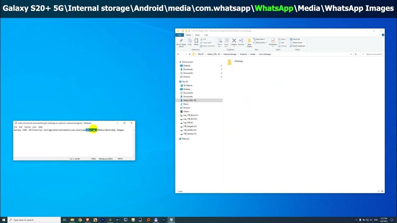Refresh the Explorer folder view
This screenshot has width=397, height=223.
click(x=356, y=54)
